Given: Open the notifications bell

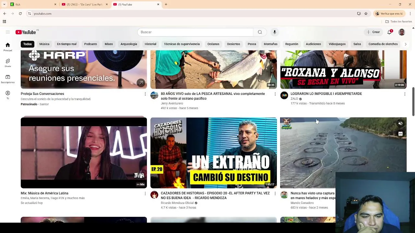Looking at the screenshot, I should pos(389,32).
